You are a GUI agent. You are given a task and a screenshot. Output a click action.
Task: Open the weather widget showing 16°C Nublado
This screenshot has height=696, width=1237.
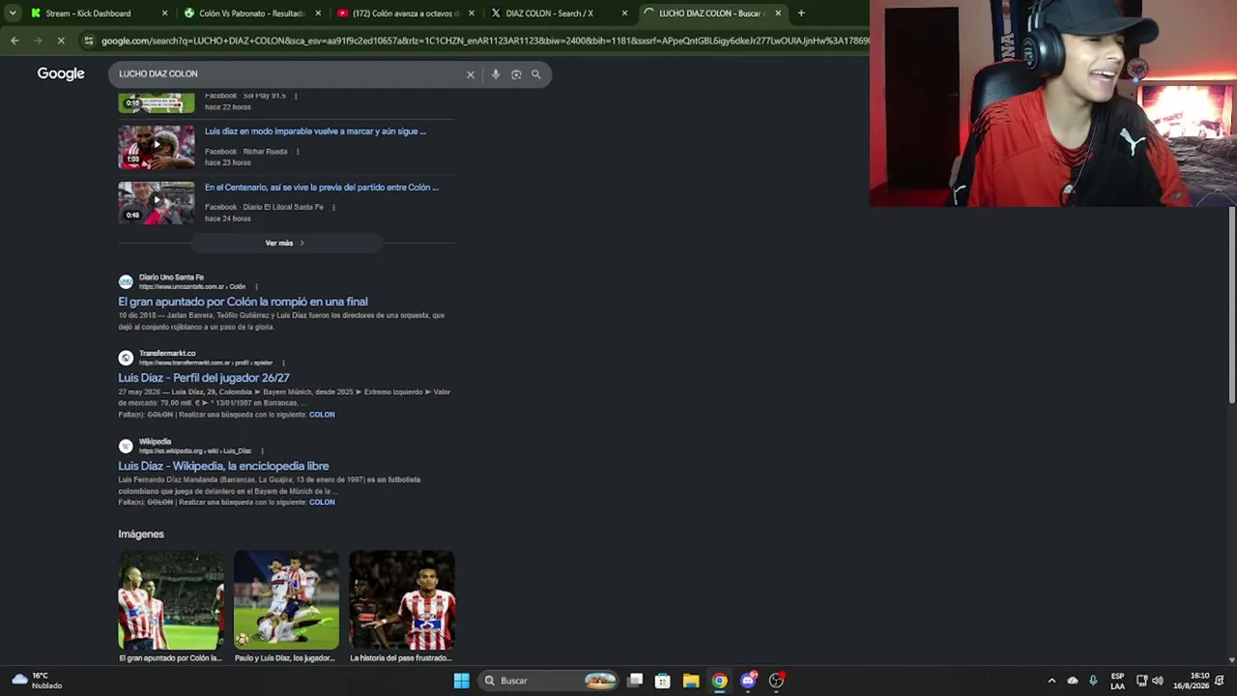pyautogui.click(x=37, y=681)
